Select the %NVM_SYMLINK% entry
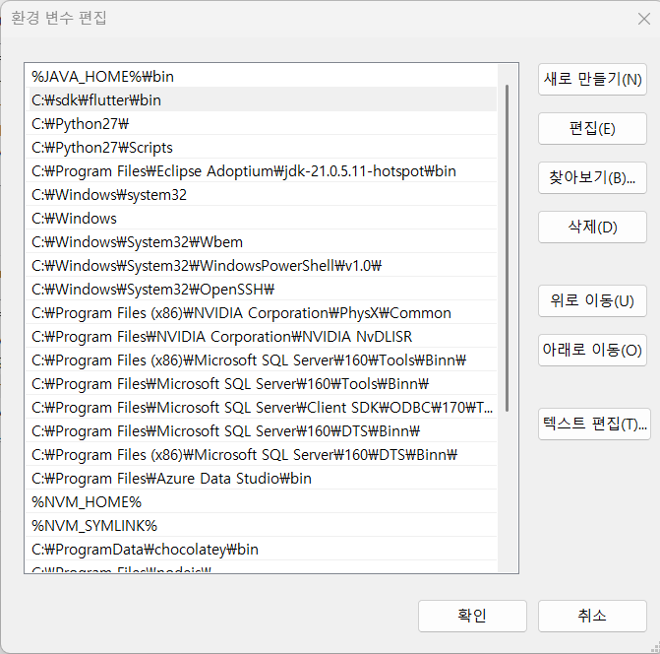This screenshot has height=654, width=660. tap(262, 525)
